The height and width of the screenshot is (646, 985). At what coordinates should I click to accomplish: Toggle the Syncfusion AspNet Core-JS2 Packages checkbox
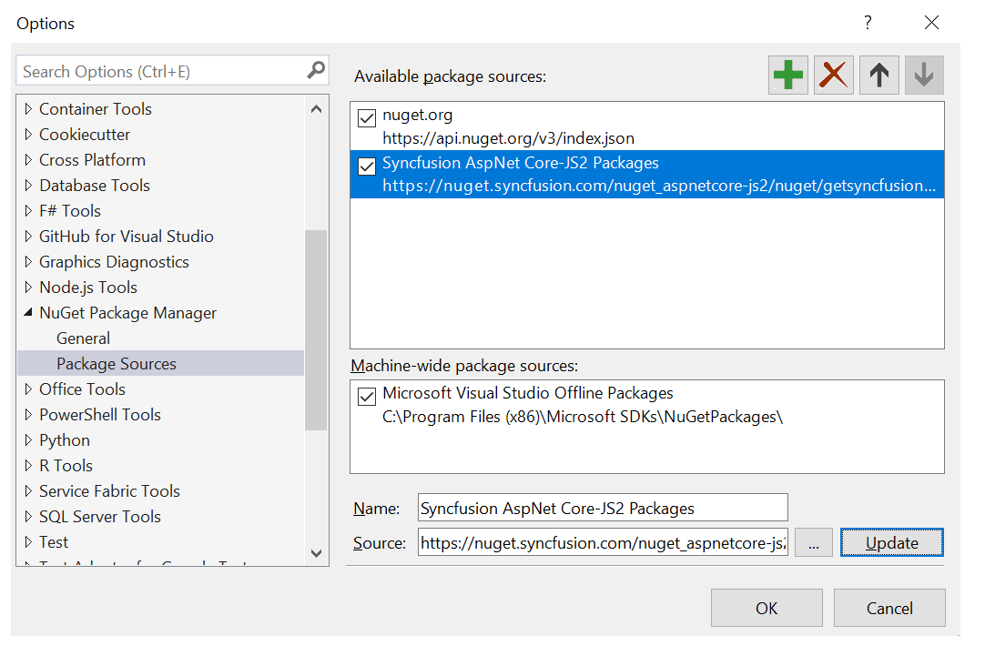367,167
